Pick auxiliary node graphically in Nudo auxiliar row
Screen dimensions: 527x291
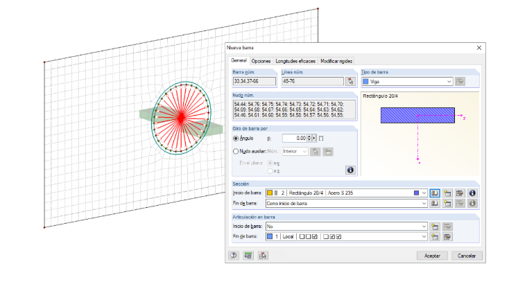[x=315, y=152]
